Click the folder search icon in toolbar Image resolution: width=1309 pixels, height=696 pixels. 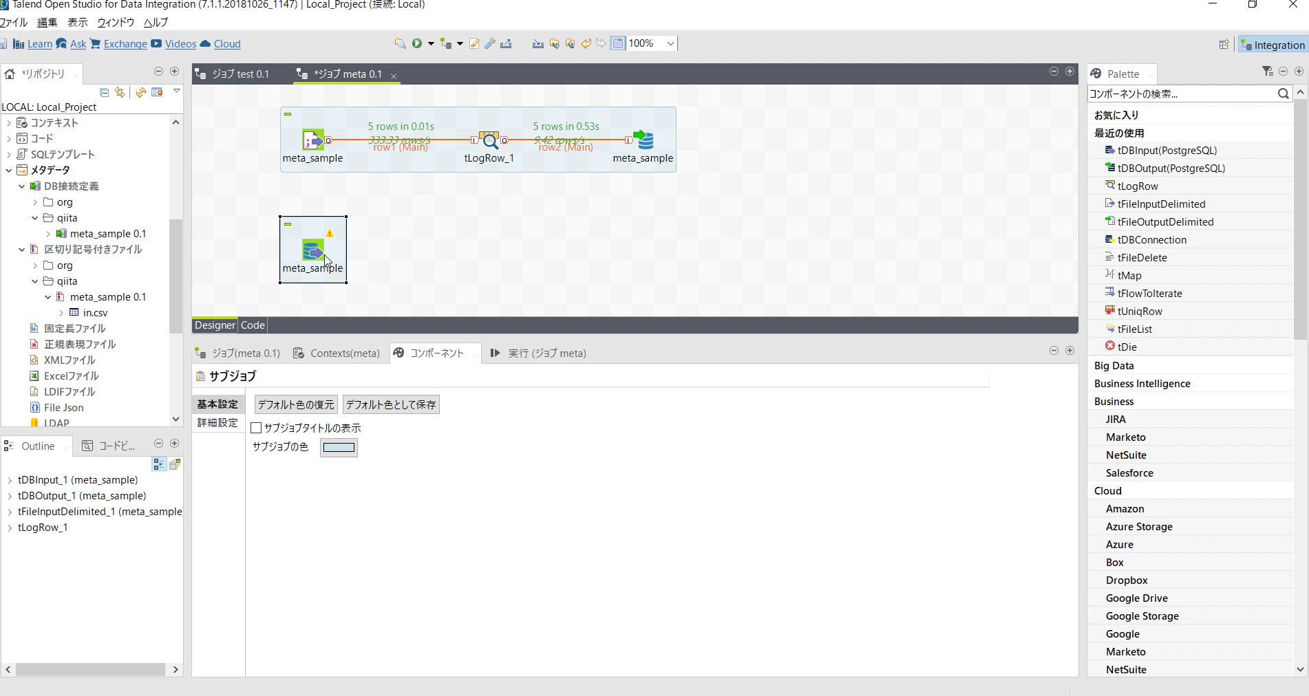tap(400, 43)
